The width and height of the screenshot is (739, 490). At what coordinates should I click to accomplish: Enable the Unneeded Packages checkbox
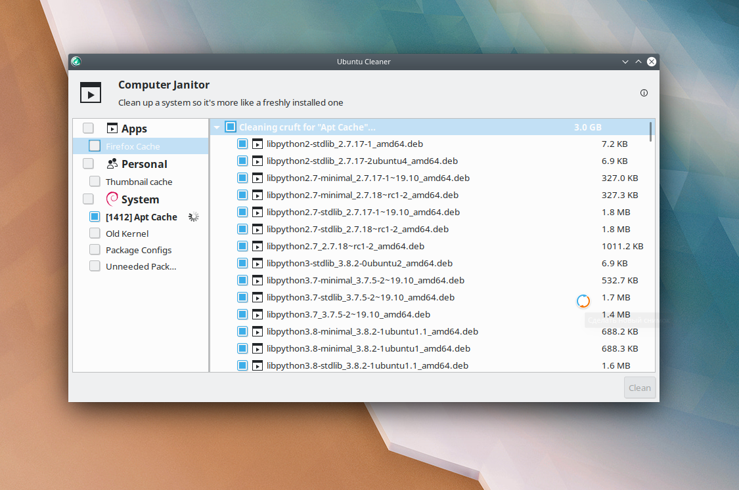tap(95, 266)
